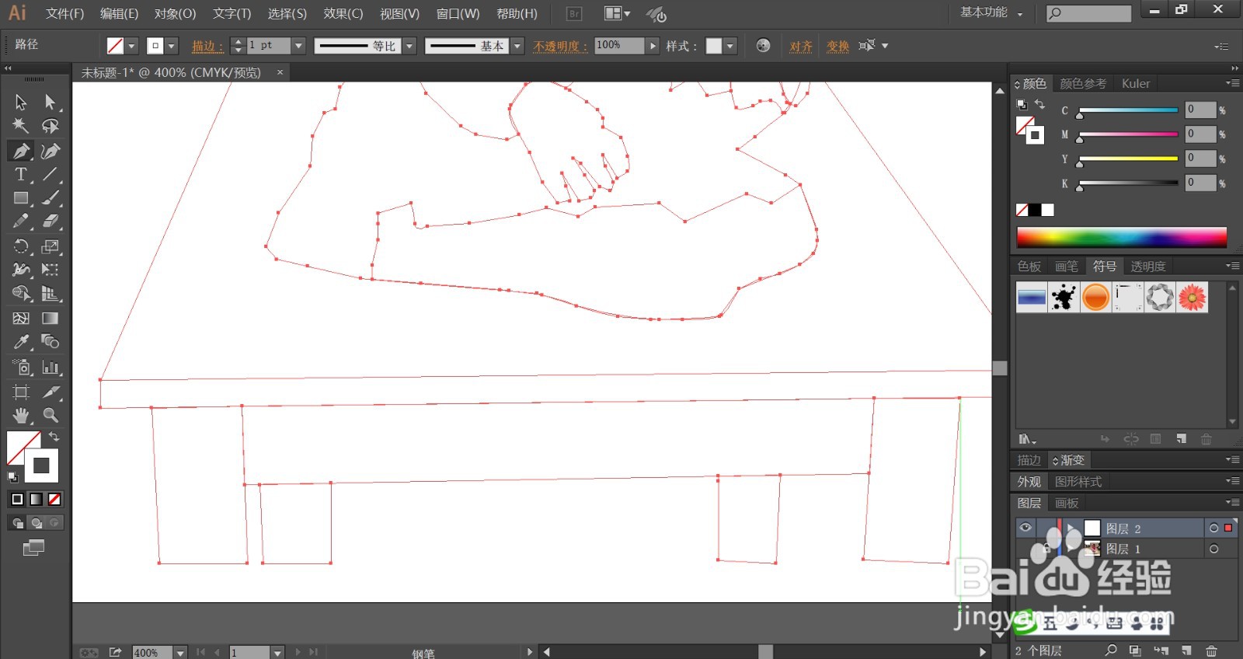Open the stroke weight dropdown (1 pt)

[x=298, y=46]
